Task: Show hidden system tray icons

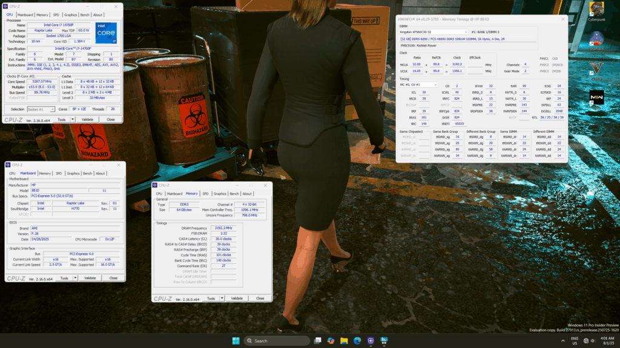Action: pos(562,341)
